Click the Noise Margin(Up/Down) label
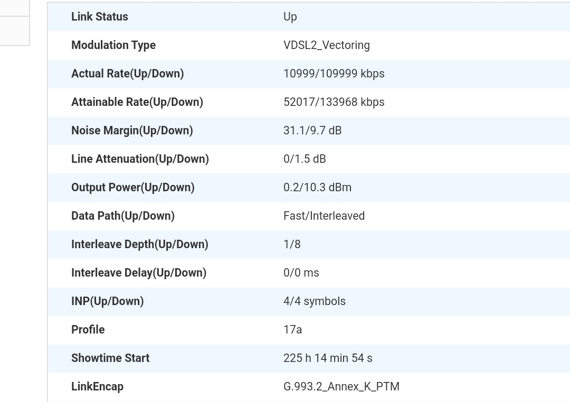 [132, 131]
